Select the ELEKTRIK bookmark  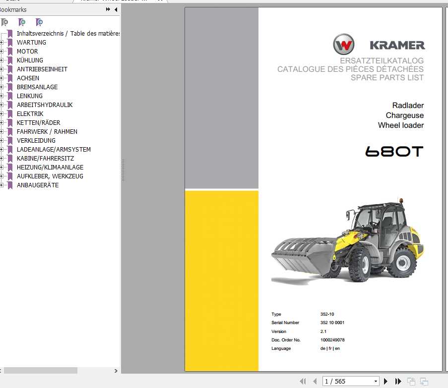30,113
